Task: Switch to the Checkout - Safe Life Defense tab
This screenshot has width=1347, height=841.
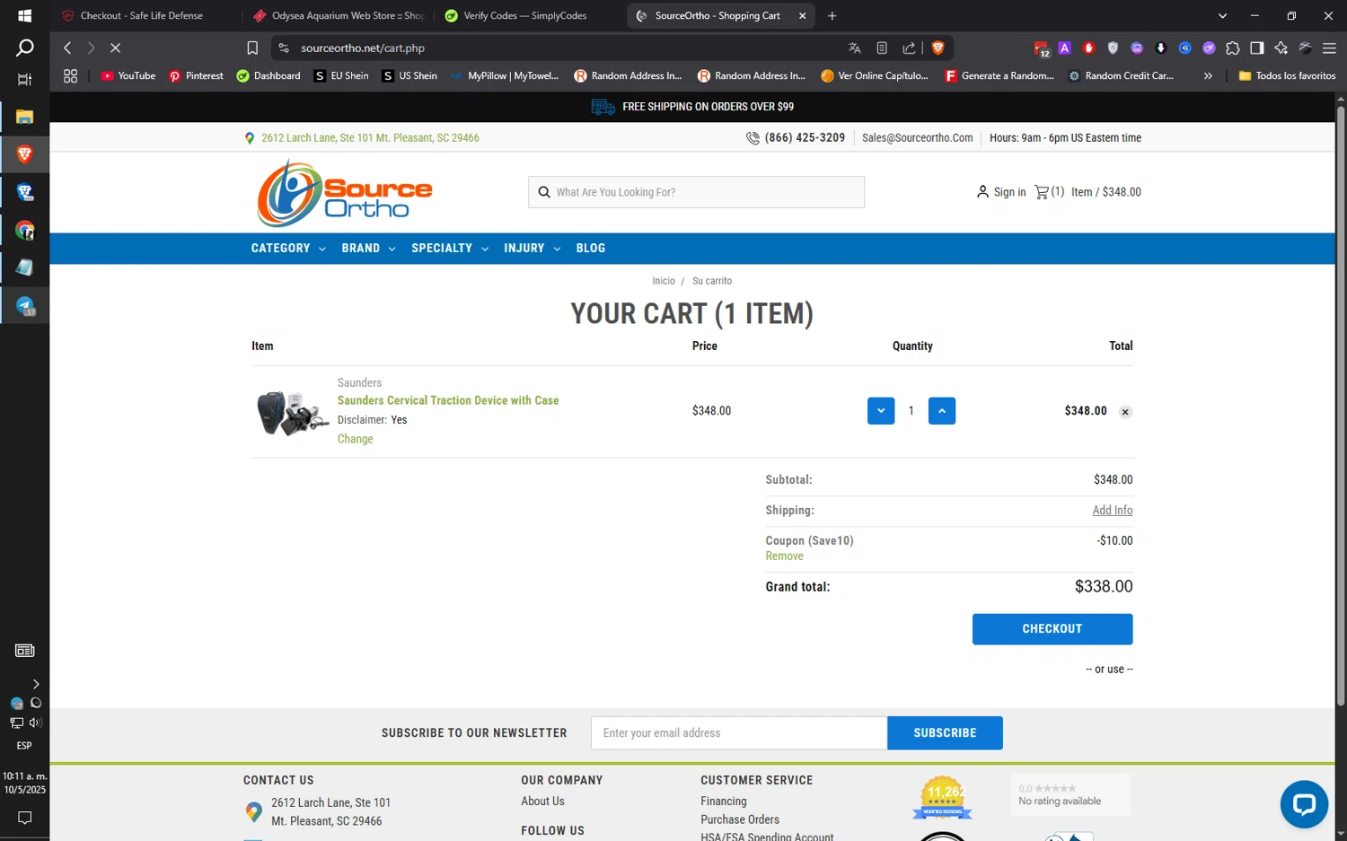Action: (x=142, y=15)
